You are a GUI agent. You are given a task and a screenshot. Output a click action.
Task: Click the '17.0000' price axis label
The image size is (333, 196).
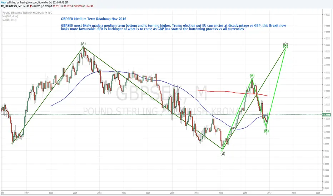click(327, 32)
